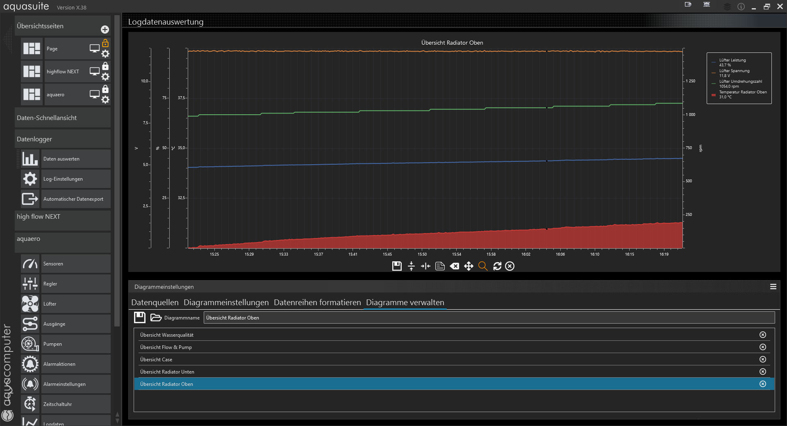787x426 pixels.
Task: Click the vertical compress axis icon
Action: click(x=411, y=266)
